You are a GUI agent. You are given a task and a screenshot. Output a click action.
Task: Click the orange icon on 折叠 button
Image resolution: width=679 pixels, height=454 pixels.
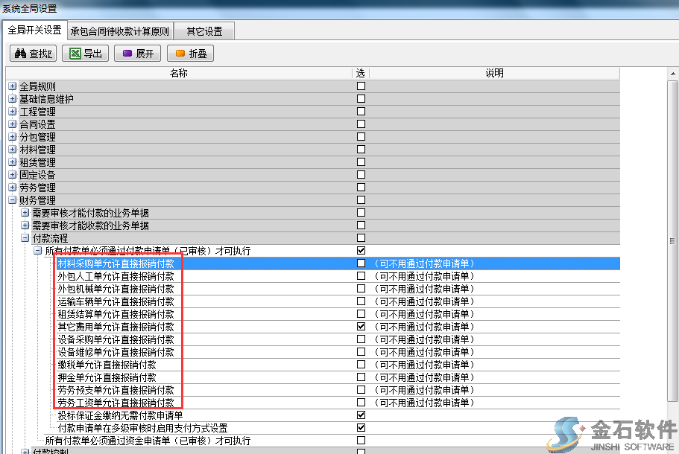(180, 54)
